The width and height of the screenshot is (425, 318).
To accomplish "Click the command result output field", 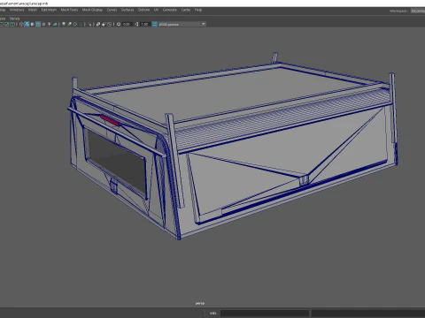I will pos(368,313).
